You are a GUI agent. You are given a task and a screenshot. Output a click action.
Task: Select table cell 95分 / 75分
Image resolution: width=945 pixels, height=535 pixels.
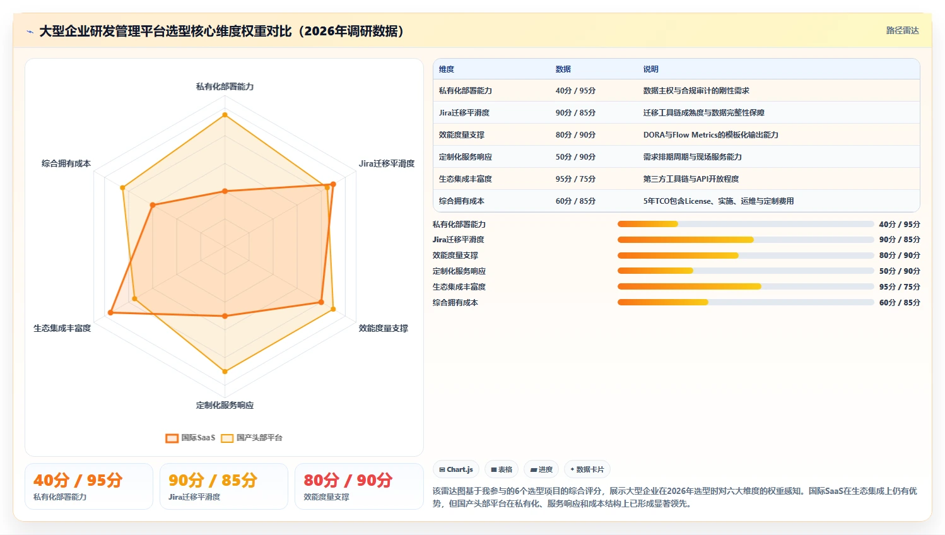pyautogui.click(x=575, y=179)
